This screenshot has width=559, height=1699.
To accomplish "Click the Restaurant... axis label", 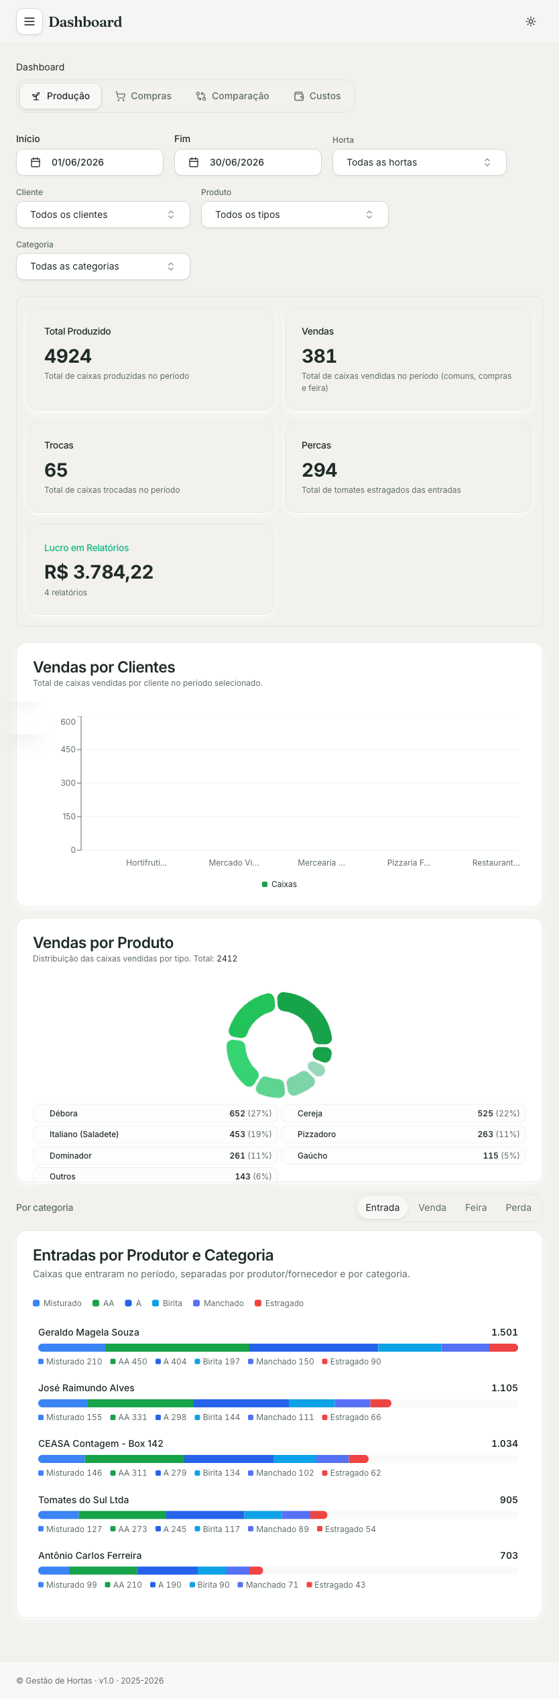I will [496, 863].
